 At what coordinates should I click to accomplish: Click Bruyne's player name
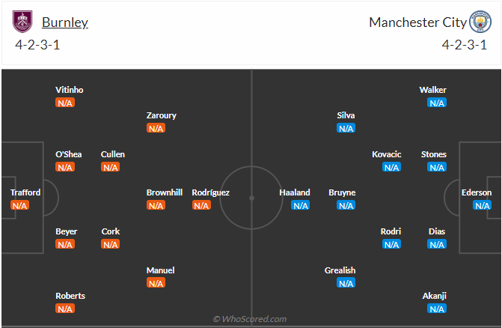tap(342, 192)
